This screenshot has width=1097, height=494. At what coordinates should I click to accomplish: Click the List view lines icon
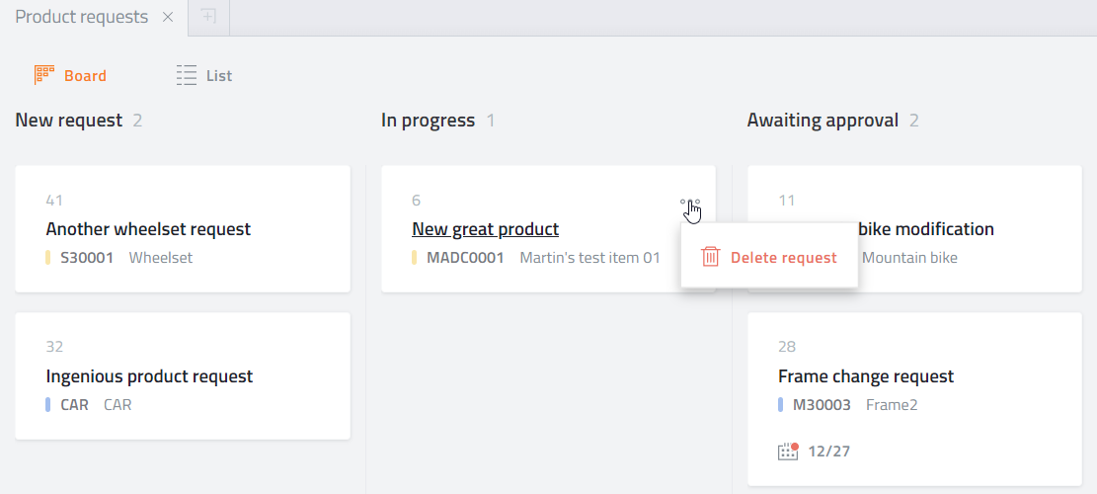(x=186, y=75)
